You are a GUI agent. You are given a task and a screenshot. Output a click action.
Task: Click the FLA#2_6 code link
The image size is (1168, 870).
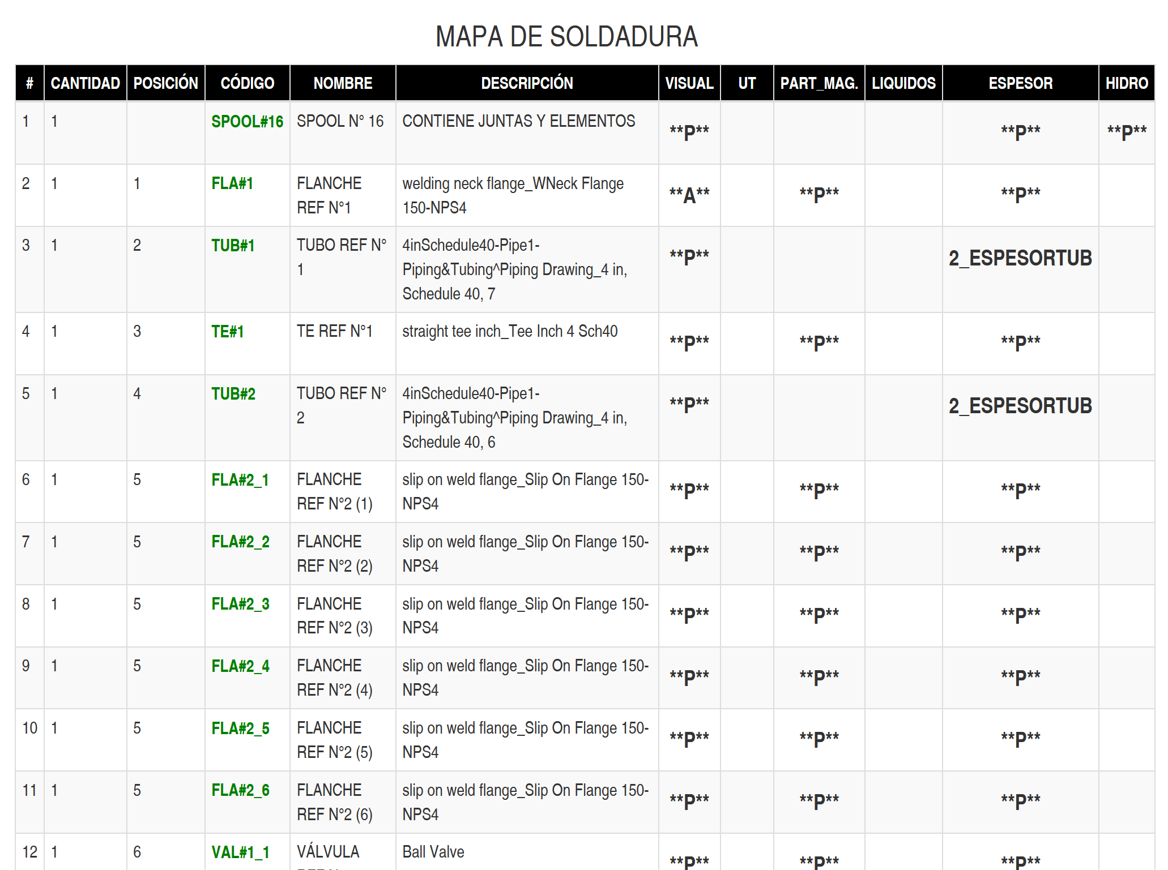(240, 790)
